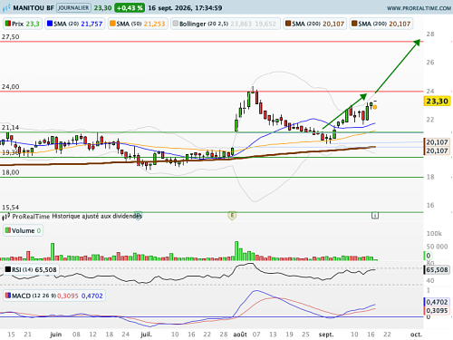Click the Volume 0 axis tag

pyautogui.click(x=429, y=256)
